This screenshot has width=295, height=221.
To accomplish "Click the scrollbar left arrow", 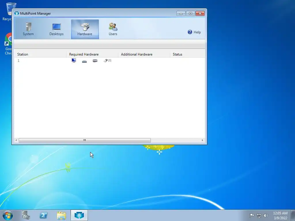I will click(x=16, y=140).
